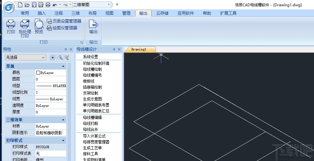Image resolution: width=314 pixels, height=161 pixels.
Task: Switch to the 应用软件 ribbon tab
Action: [186, 13]
